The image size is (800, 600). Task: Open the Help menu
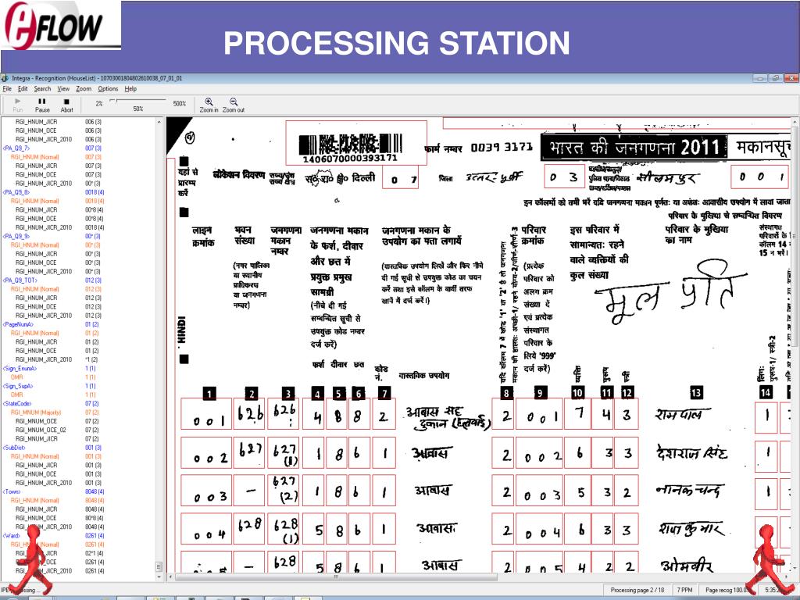click(130, 89)
